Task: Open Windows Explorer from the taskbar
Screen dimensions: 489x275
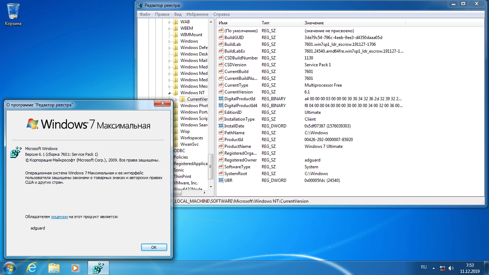Action: pos(54,267)
